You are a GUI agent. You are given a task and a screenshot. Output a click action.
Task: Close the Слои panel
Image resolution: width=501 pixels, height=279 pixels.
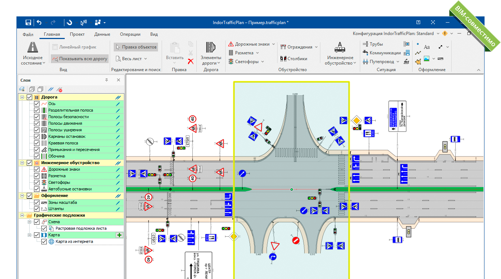(118, 80)
